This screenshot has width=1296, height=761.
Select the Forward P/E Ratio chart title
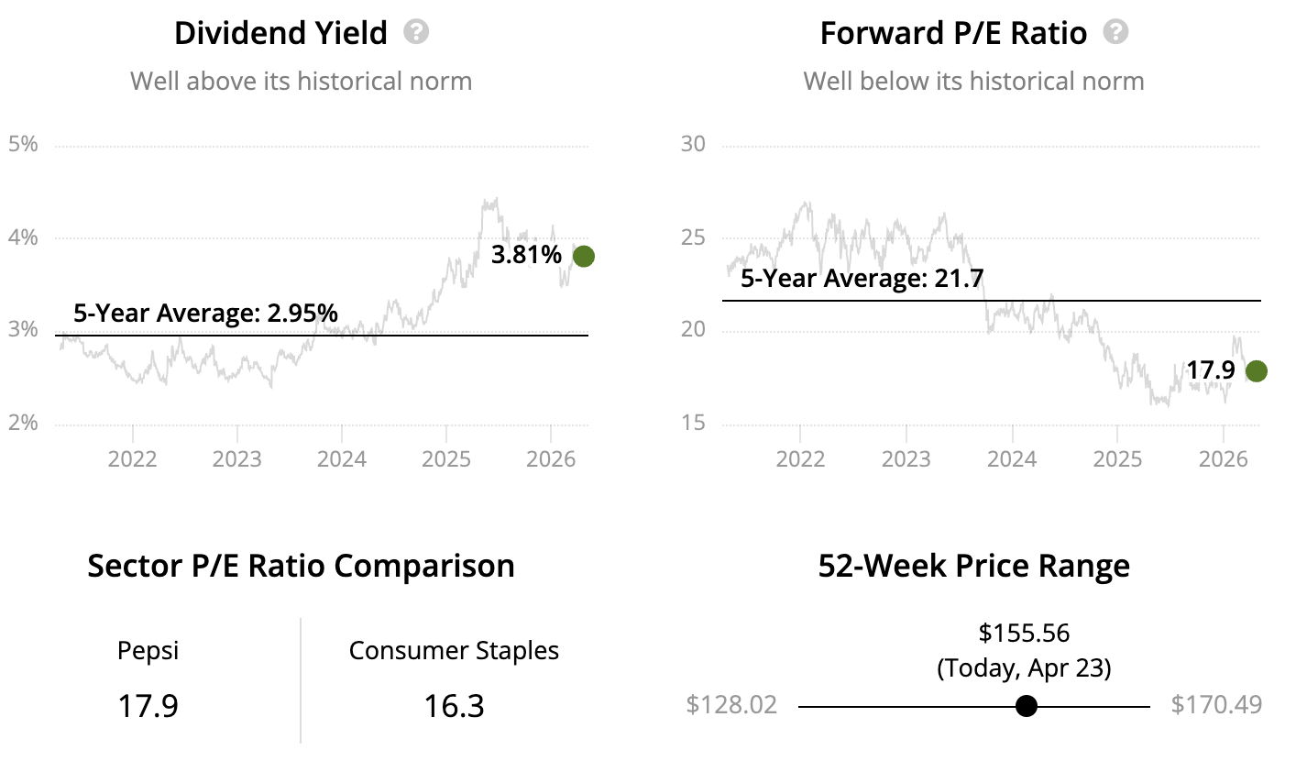(953, 34)
